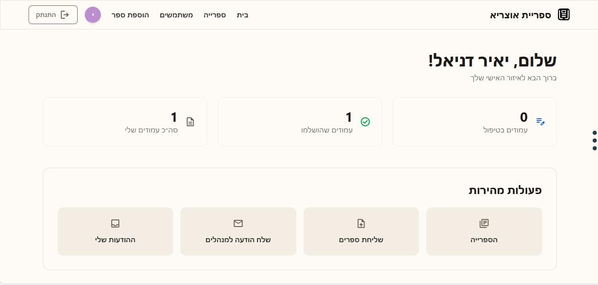
Task: Click the green completed checkmark icon
Action: click(365, 122)
